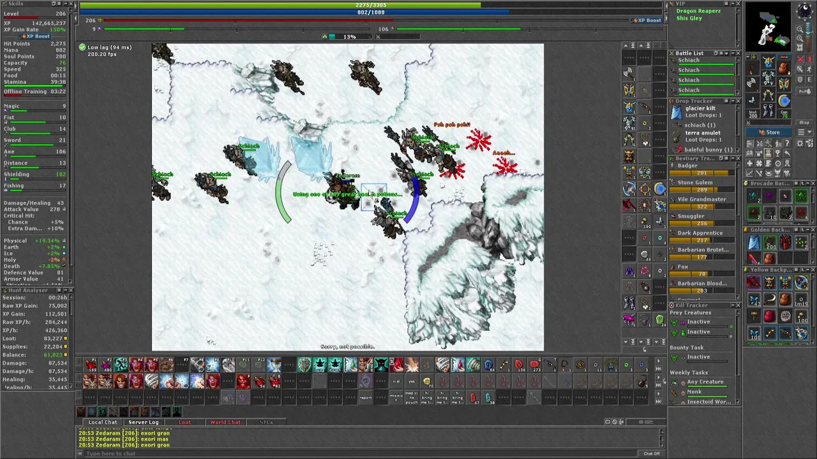The height and width of the screenshot is (459, 817).
Task: Click hammer item in Yellow Backpack
Action: pos(754,316)
